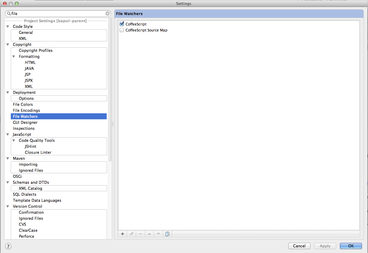Cancel the Settings dialog

tap(299, 246)
